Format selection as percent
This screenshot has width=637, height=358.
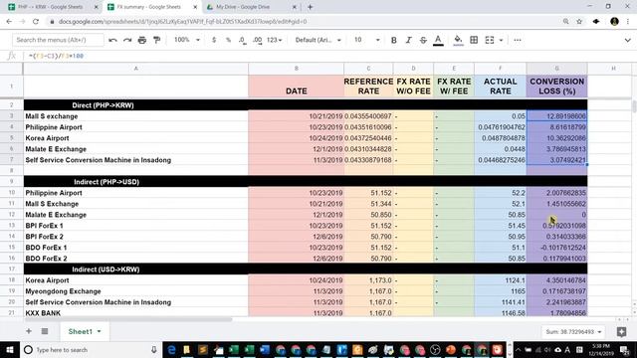coord(228,40)
